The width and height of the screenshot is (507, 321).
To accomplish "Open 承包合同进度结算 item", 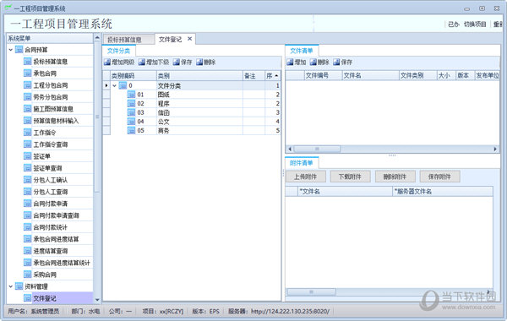I will click(56, 239).
